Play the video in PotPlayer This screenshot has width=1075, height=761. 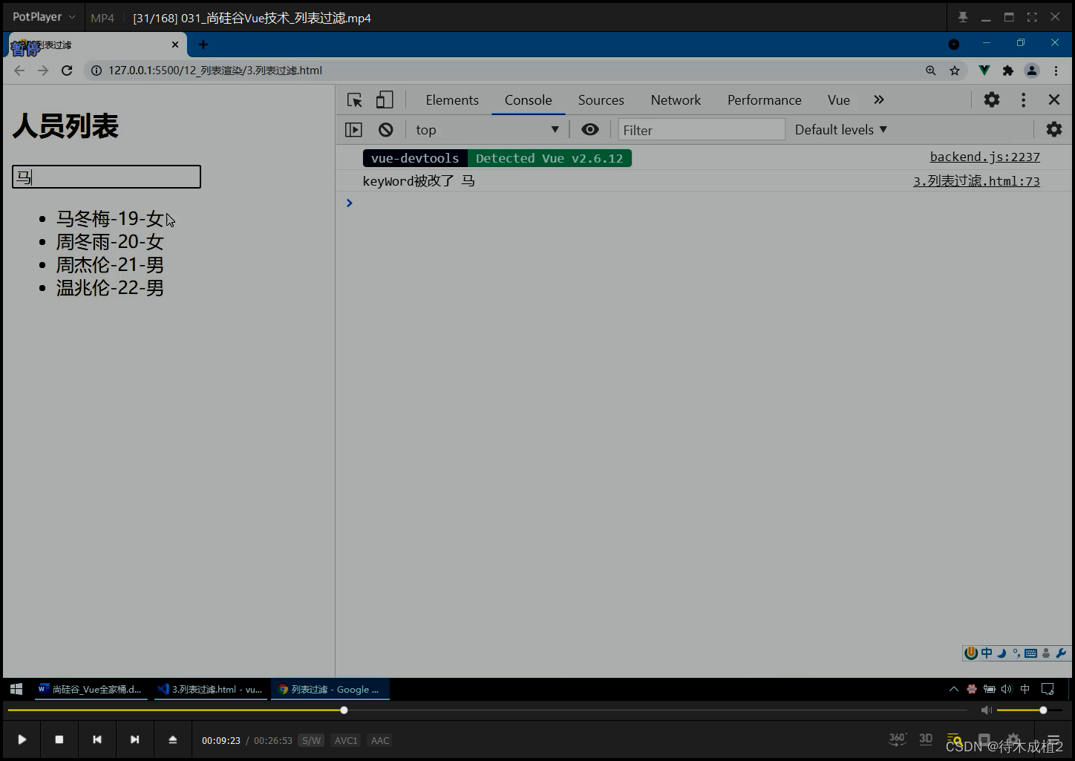22,739
